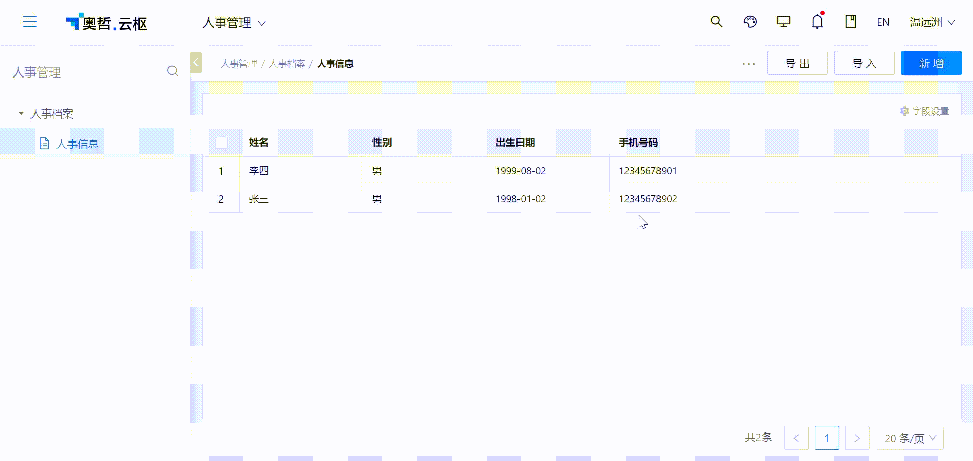Go to the next page arrow
The image size is (973, 461).
pyautogui.click(x=857, y=438)
